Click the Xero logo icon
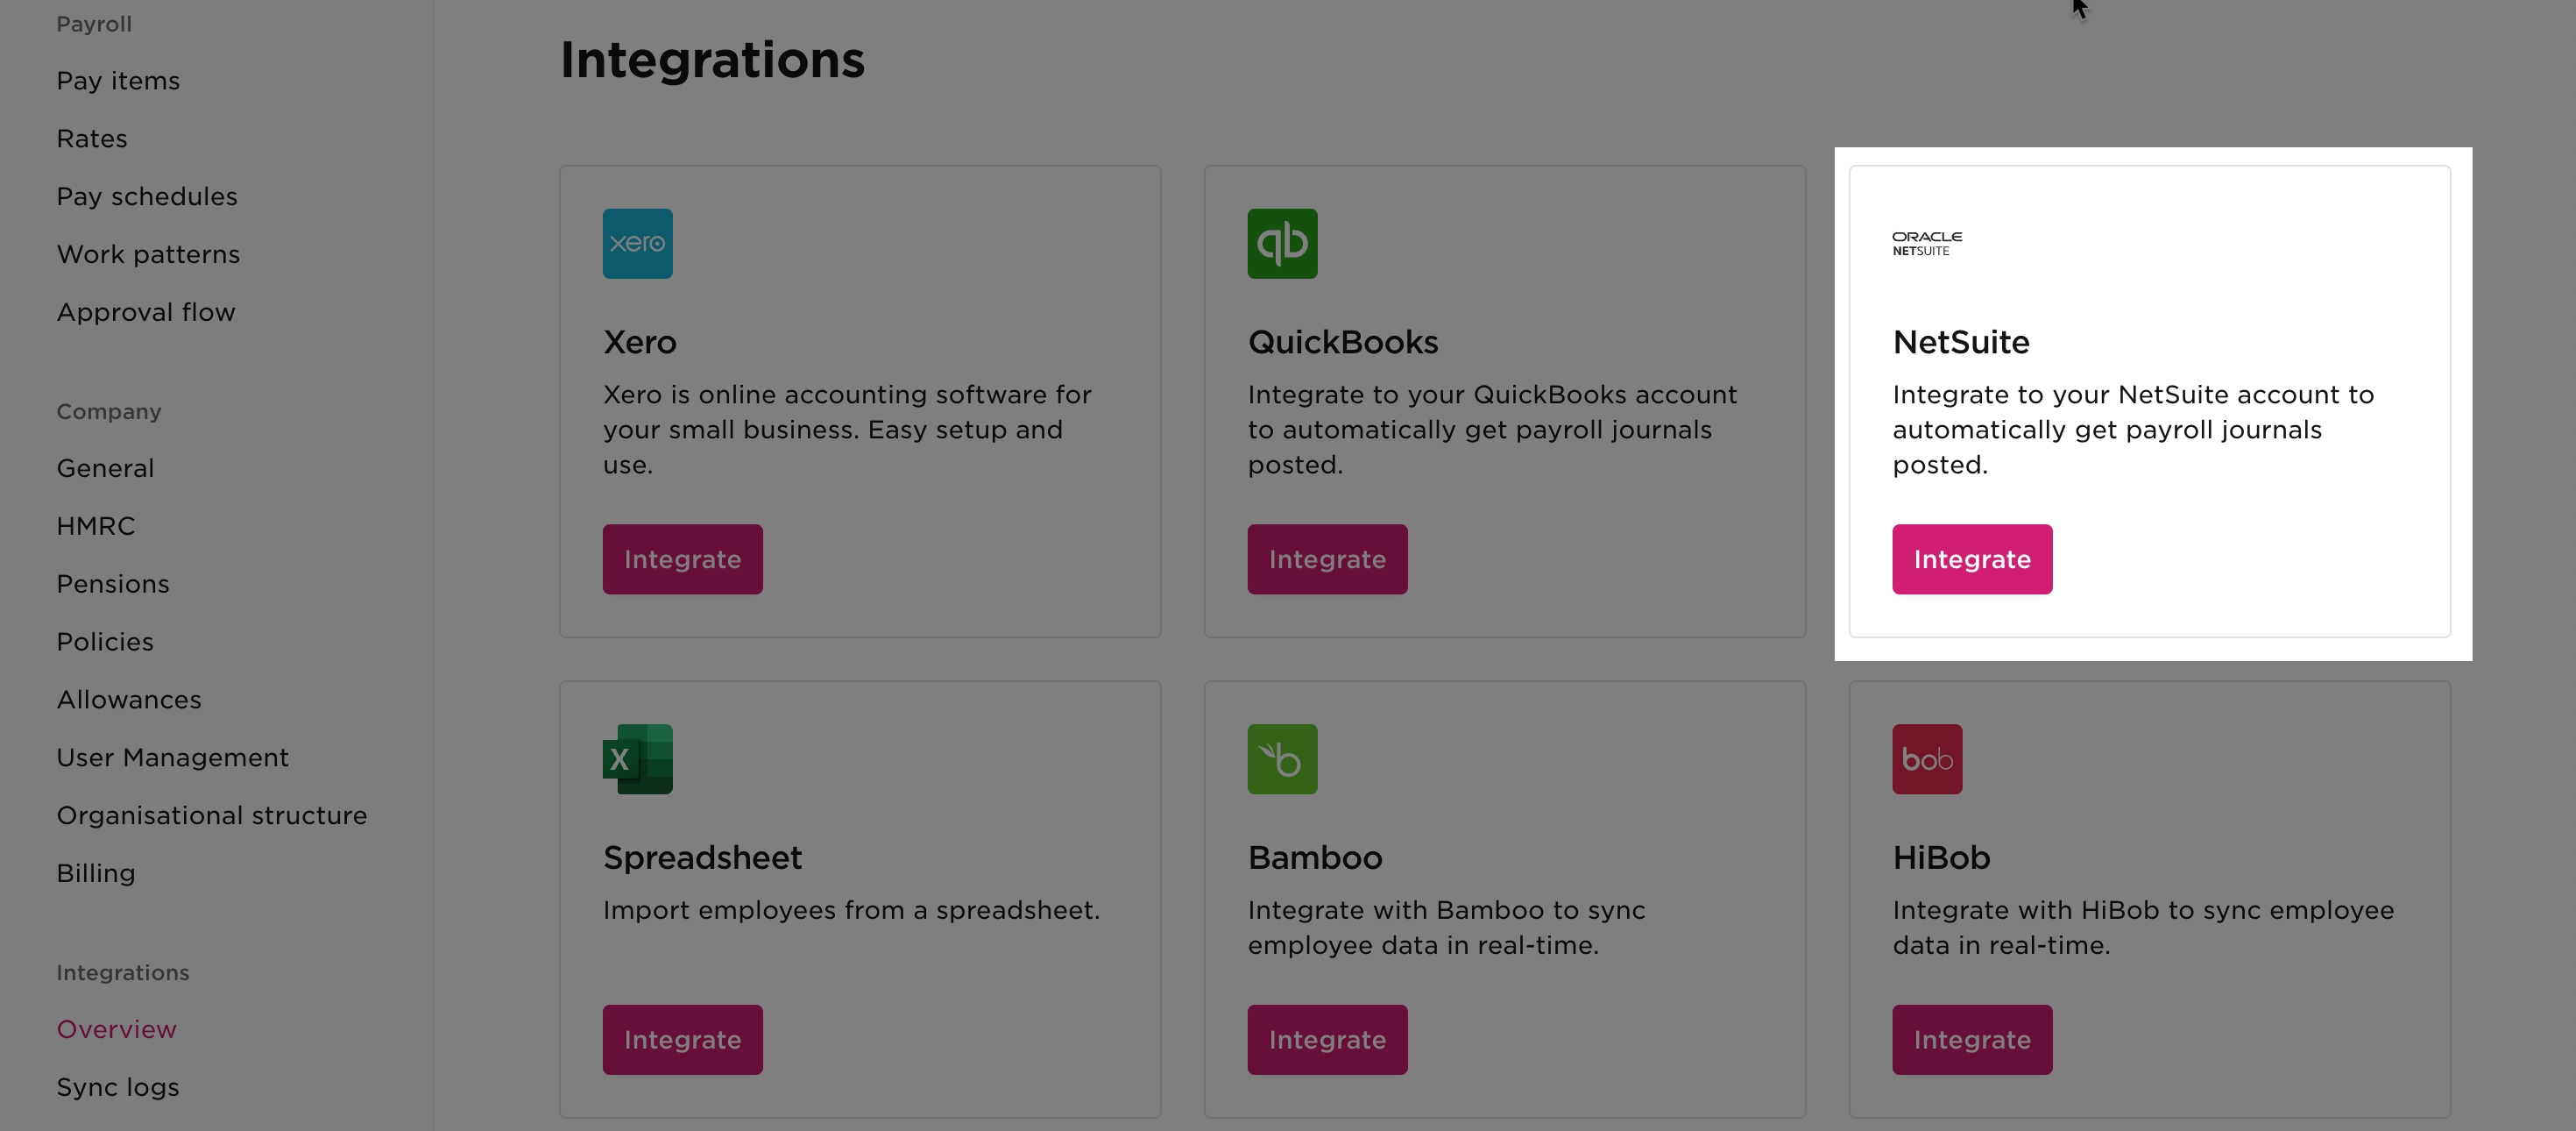This screenshot has height=1131, width=2576. point(637,242)
